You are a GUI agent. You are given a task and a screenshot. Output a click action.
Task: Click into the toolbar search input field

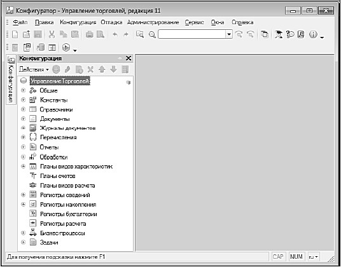(192, 34)
